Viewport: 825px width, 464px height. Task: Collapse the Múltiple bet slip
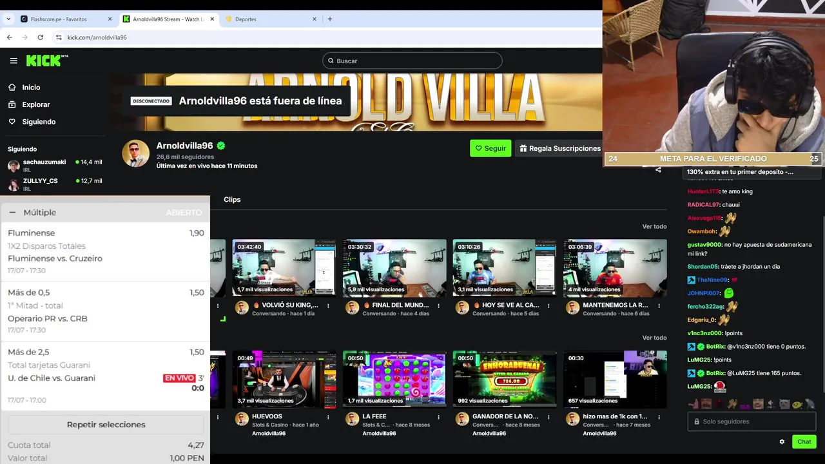pos(12,212)
